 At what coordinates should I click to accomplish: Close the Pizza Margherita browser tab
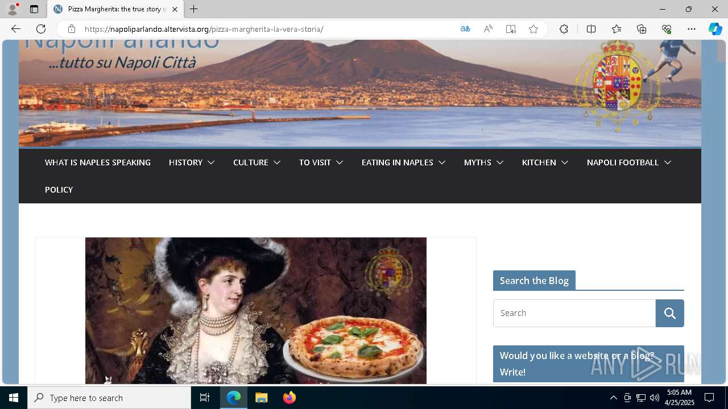coord(175,9)
